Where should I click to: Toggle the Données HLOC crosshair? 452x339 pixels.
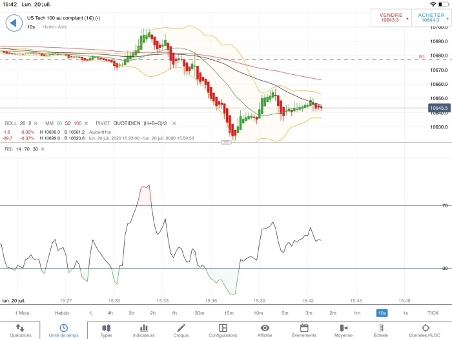[x=425, y=328]
